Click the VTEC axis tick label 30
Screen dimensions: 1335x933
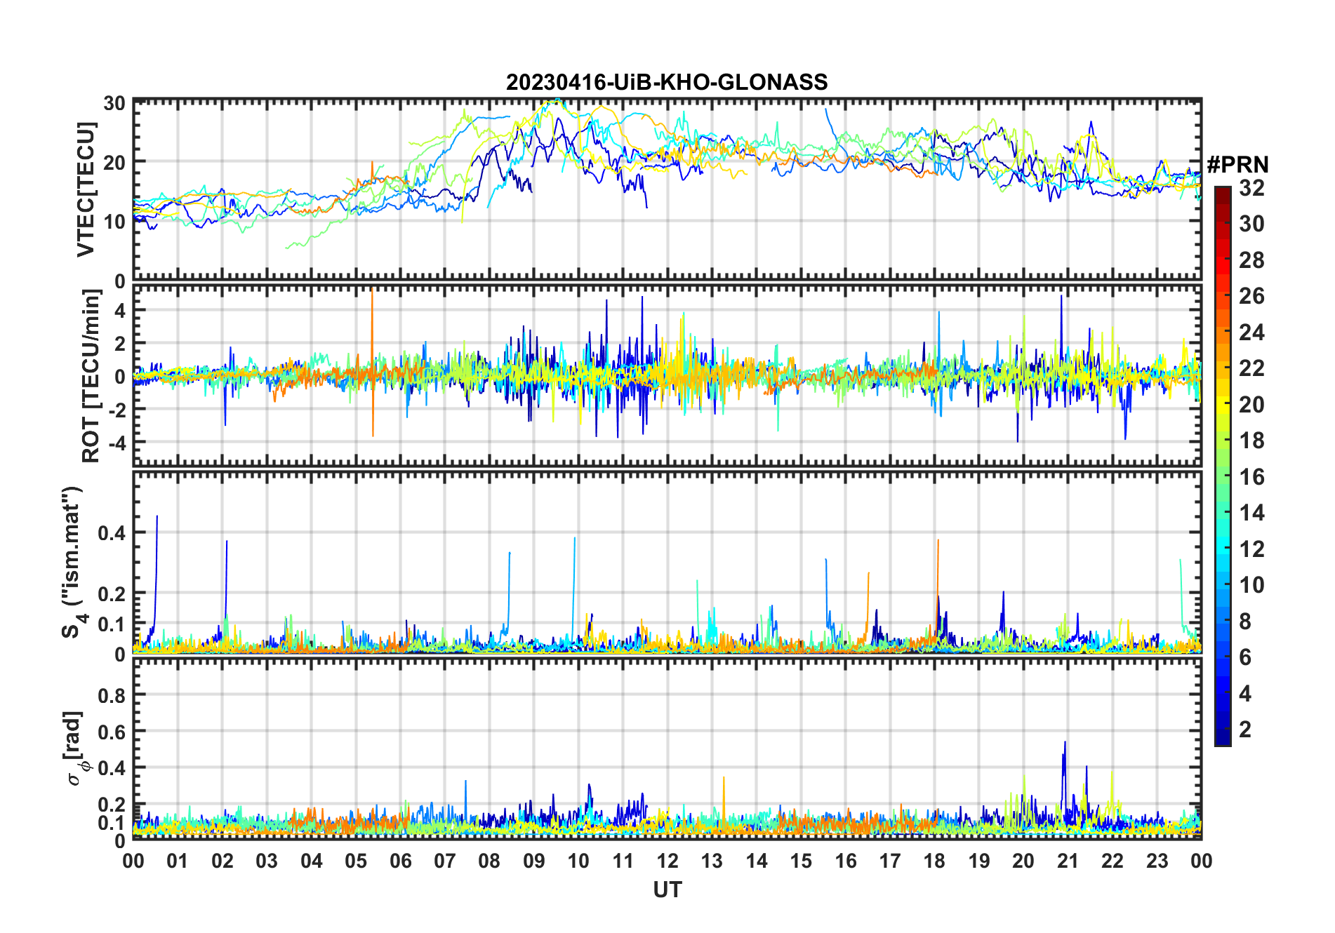[114, 103]
